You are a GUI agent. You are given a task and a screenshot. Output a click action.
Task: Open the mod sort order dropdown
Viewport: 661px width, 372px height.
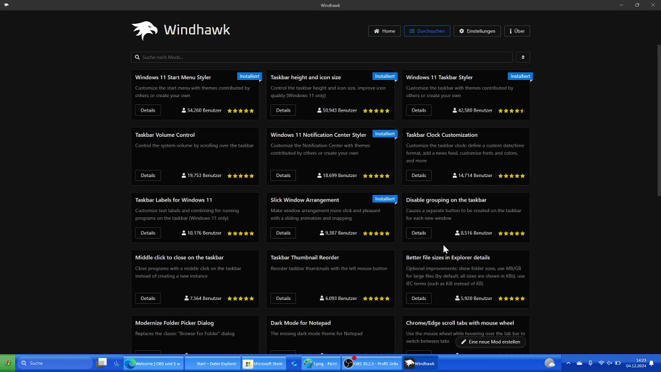(523, 57)
